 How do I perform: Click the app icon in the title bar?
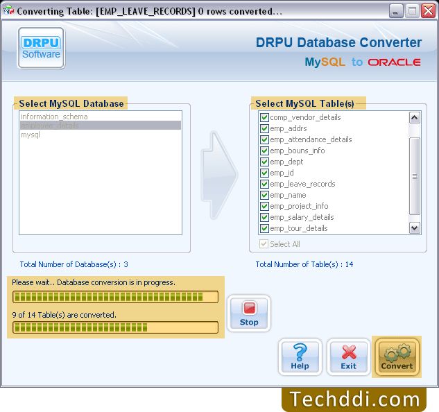[9, 10]
